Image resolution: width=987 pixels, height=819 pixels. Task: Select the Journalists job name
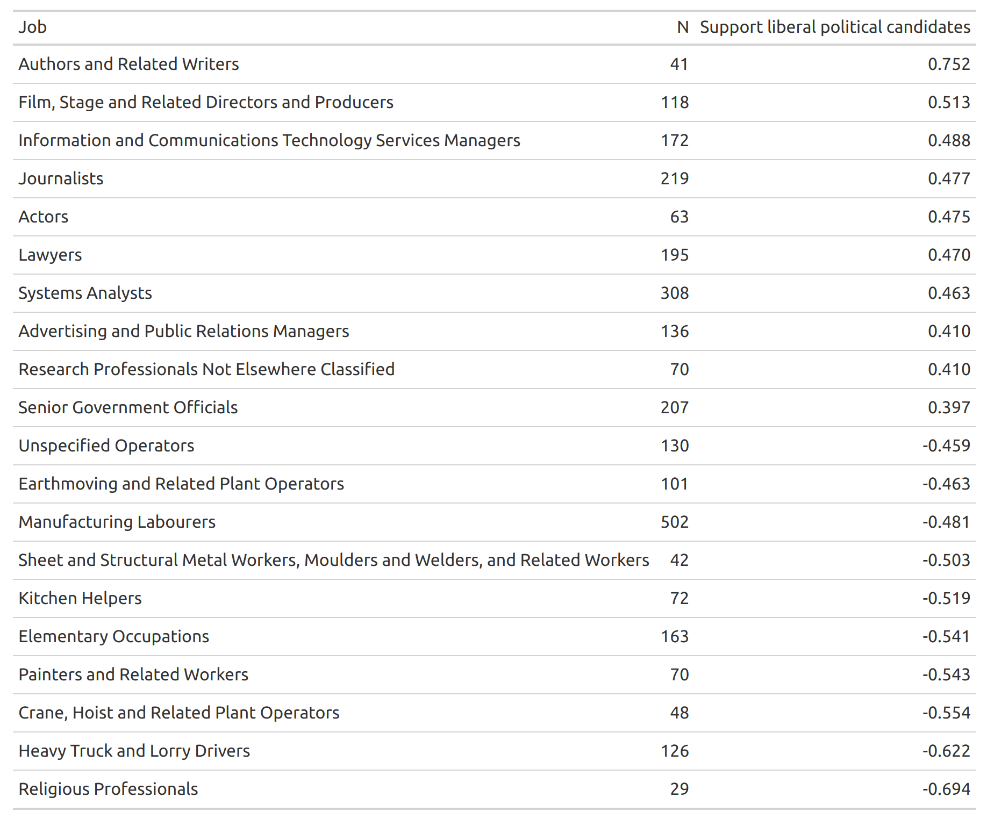click(x=61, y=178)
